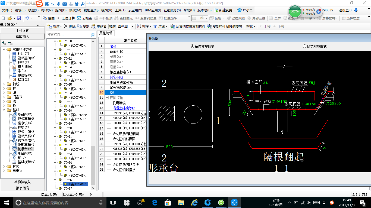Open Edge browser from the taskbar
The height and width of the screenshot is (208, 371).
155,202
